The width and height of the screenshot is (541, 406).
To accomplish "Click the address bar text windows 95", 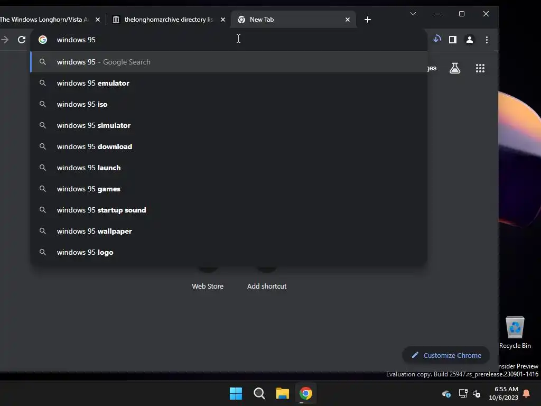I will coord(76,40).
